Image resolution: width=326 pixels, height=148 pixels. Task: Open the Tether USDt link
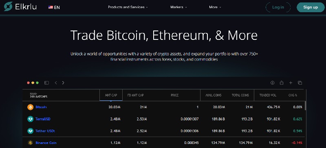45,131
